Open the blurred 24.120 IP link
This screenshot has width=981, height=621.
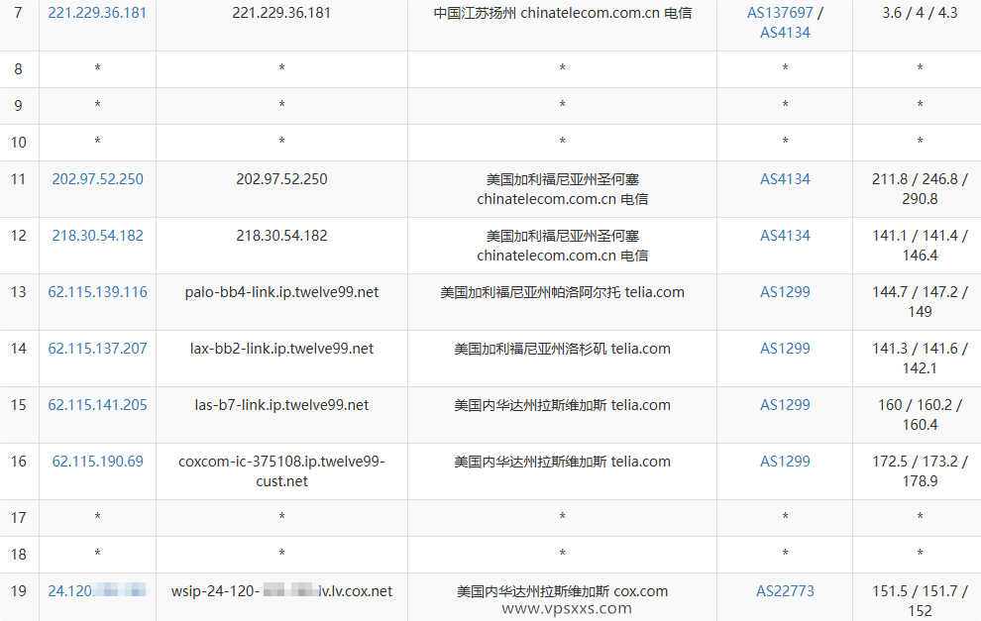[x=97, y=591]
